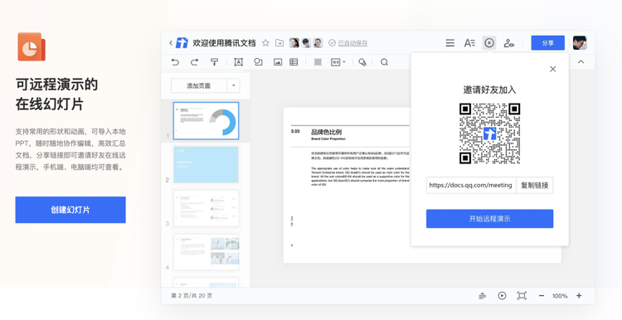Click the 第 2 页/共 20 页 page indicator

192,296
